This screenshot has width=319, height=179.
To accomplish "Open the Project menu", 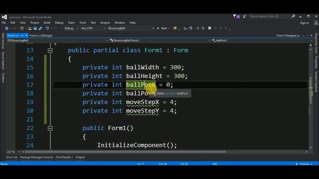I will click(34, 23).
